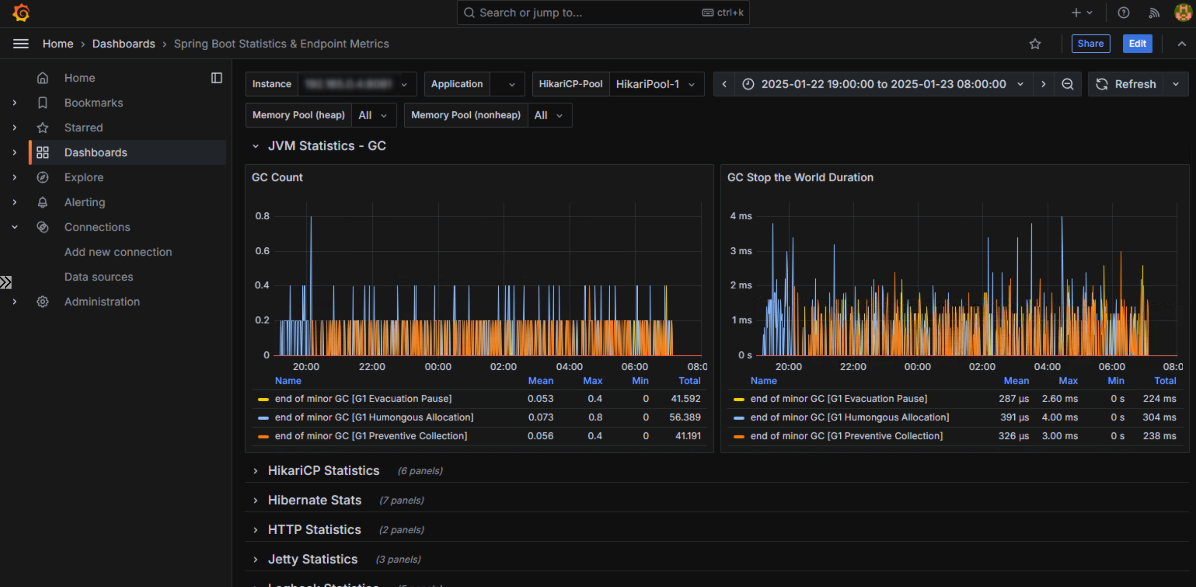Viewport: 1196px width, 587px height.
Task: Dock or undock the sidebar menu icon
Action: pyautogui.click(x=216, y=78)
